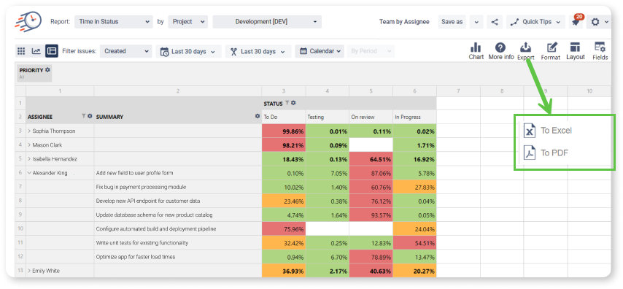Click the red 99.86% To Do cell

[x=284, y=131]
